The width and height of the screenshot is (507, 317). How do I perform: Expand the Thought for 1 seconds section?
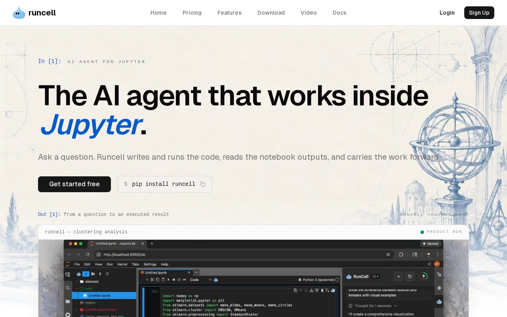373,306
